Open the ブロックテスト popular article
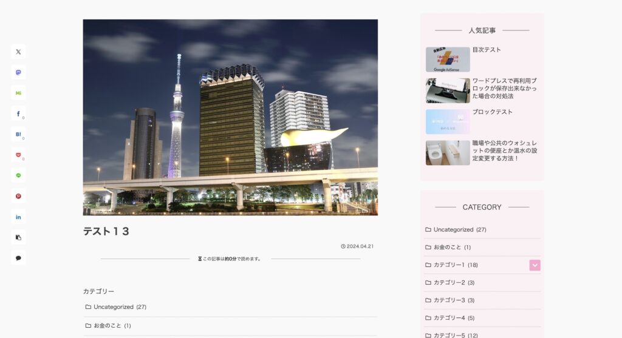This screenshot has height=338, width=622. pos(492,112)
